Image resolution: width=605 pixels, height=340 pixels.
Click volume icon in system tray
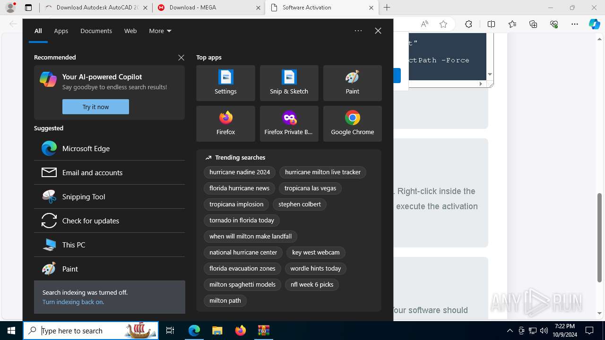[x=544, y=331]
